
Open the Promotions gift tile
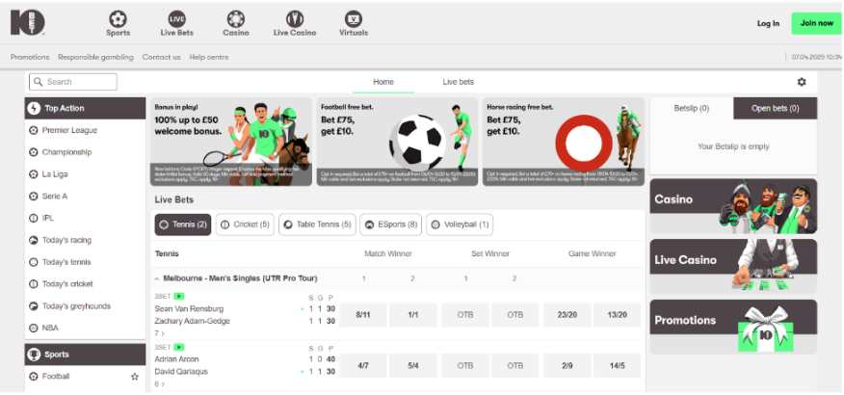pyautogui.click(x=733, y=327)
